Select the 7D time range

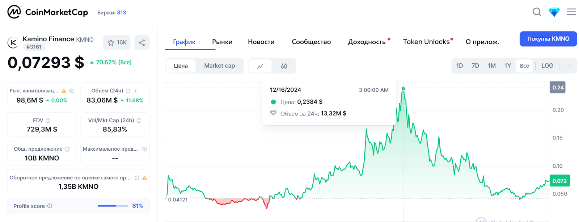tap(475, 66)
